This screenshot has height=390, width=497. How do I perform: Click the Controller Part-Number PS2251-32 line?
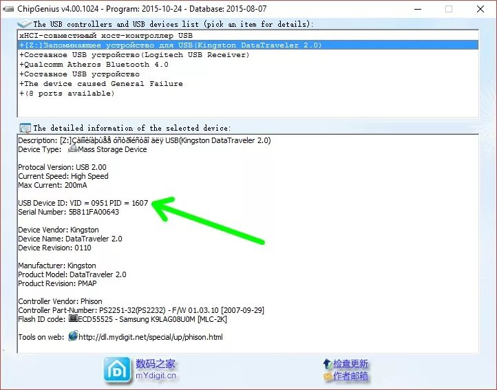[141, 310]
